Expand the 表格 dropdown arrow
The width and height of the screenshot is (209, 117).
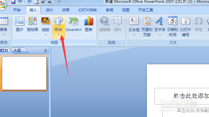(4, 35)
